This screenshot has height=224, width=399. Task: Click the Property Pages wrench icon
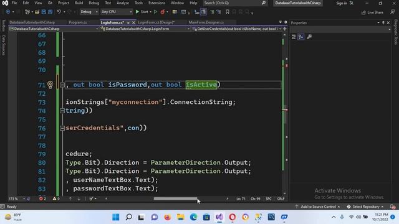pos(309,37)
